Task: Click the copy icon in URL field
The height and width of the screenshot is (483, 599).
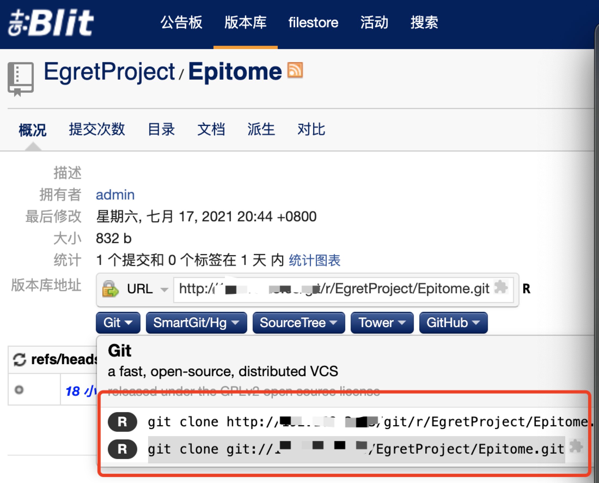Action: click(x=501, y=287)
